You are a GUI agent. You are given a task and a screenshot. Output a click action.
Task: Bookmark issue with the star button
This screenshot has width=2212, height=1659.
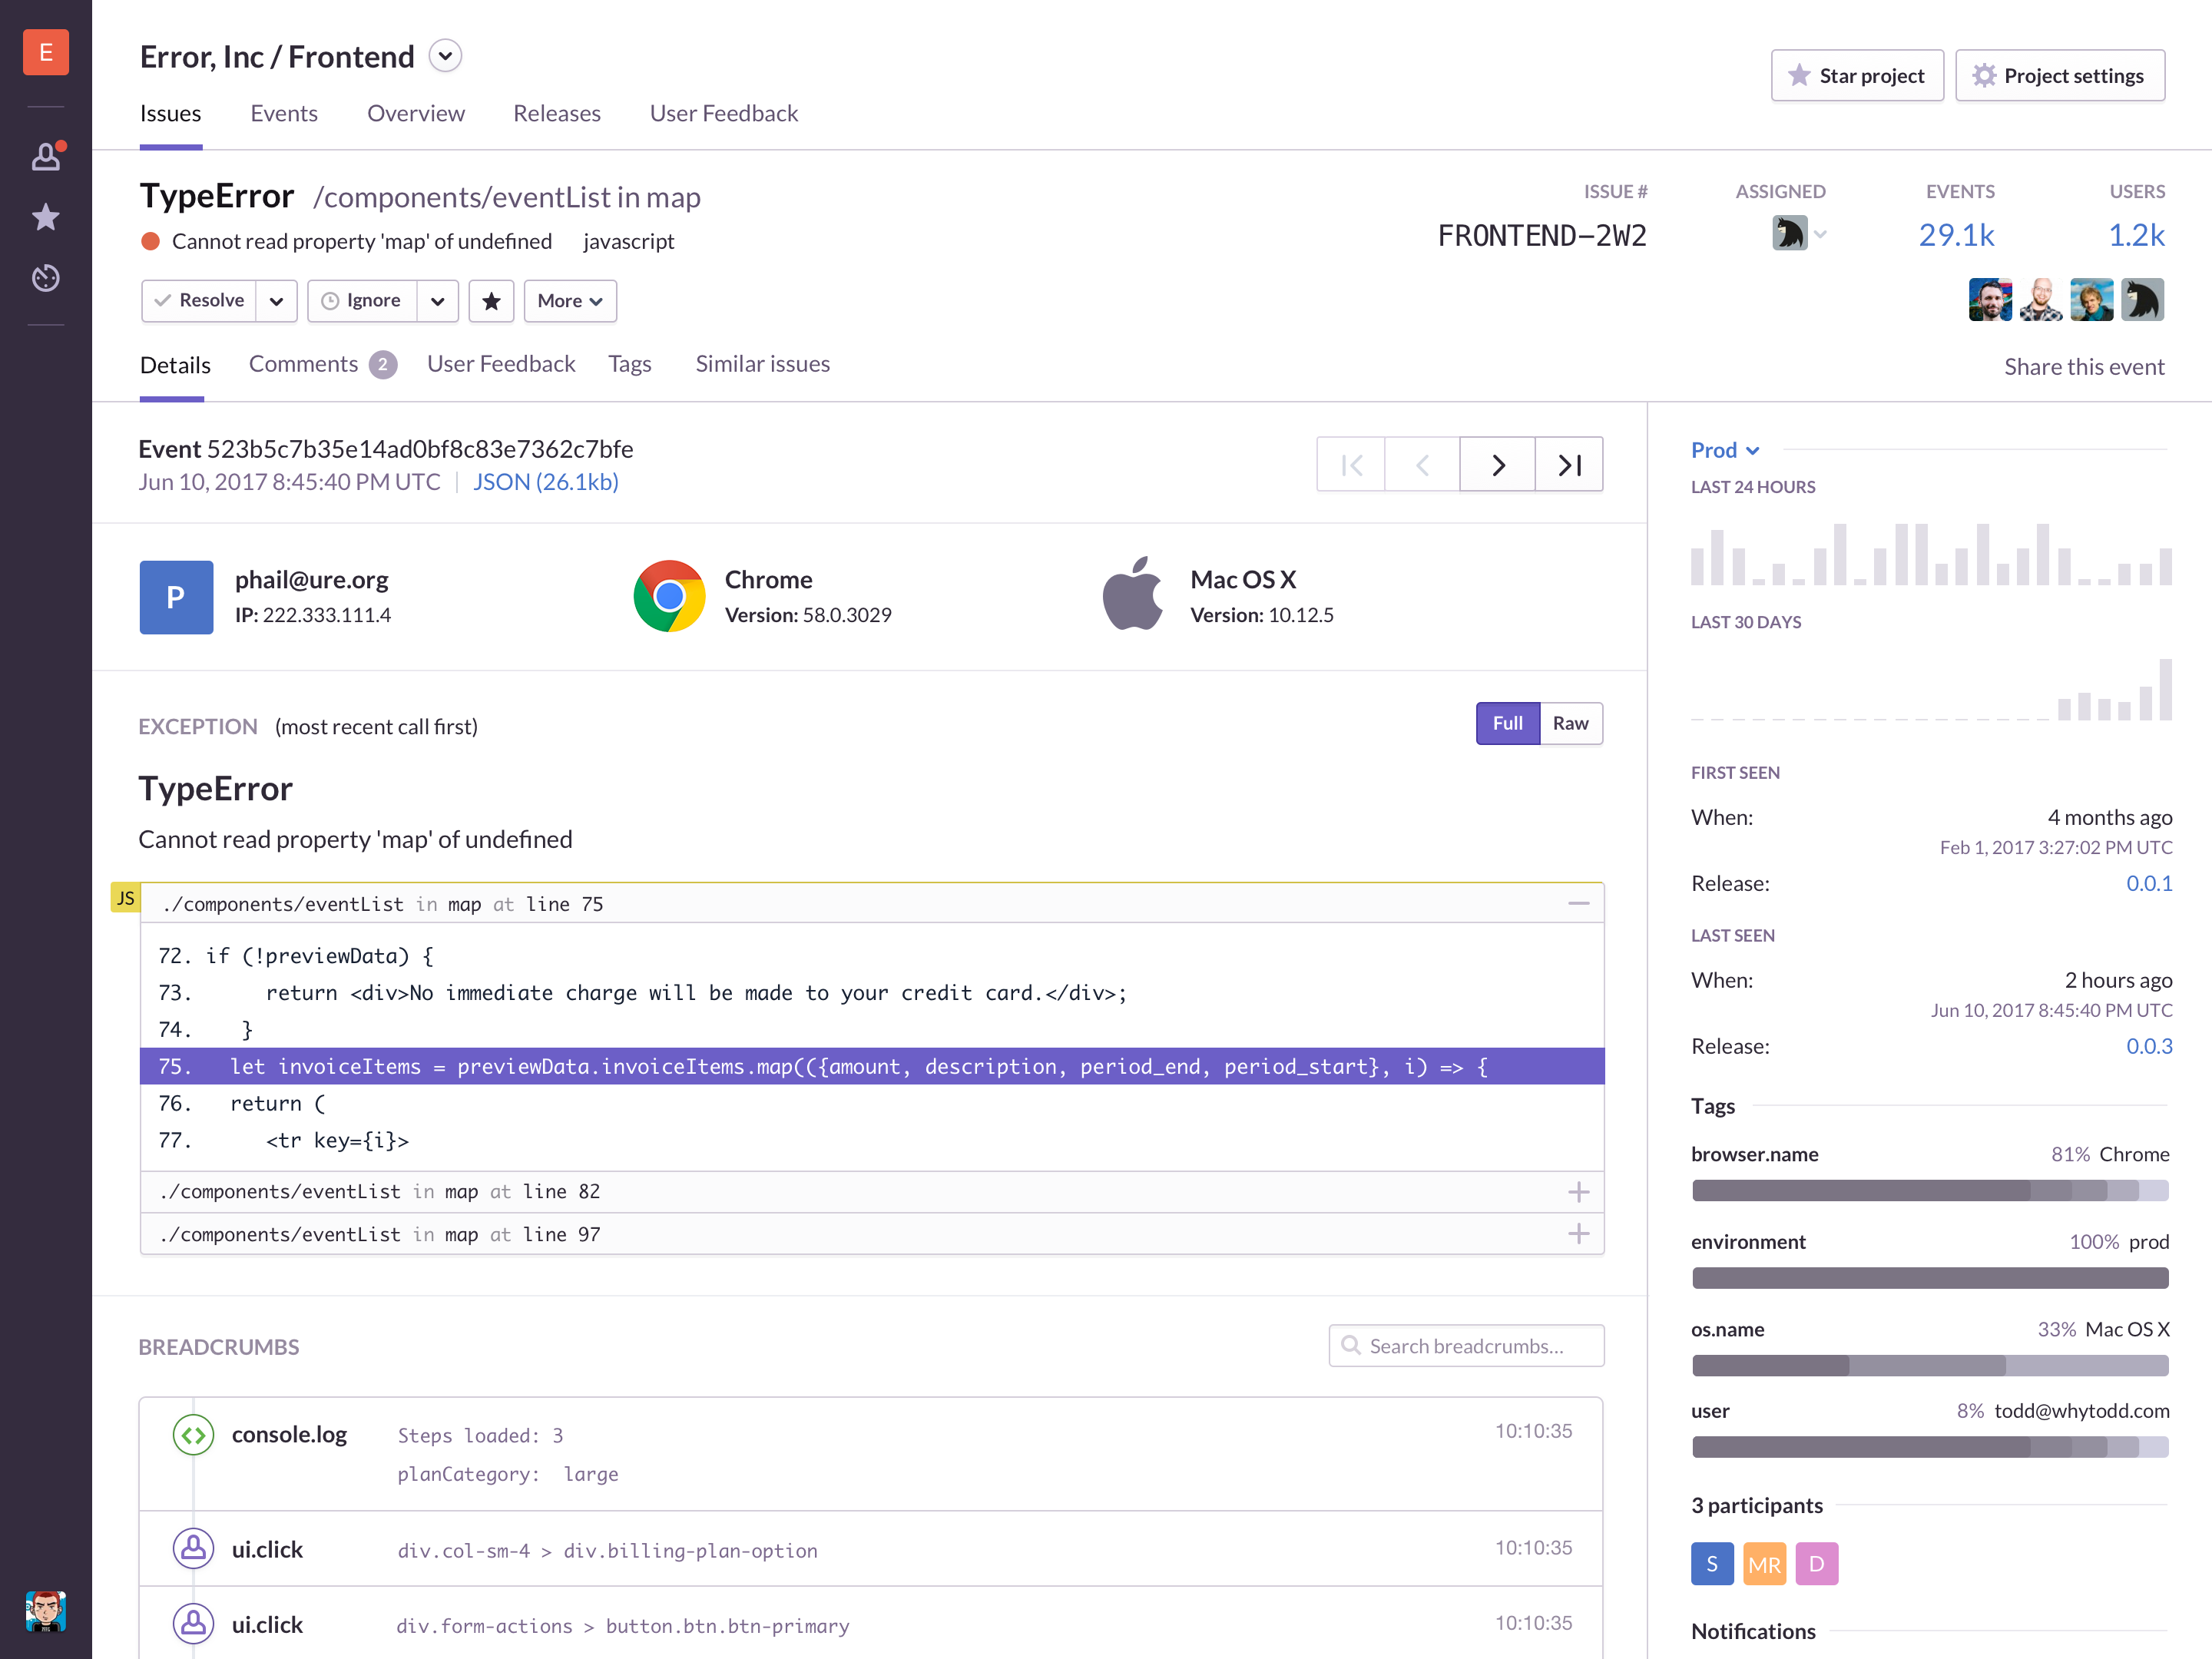pos(491,301)
